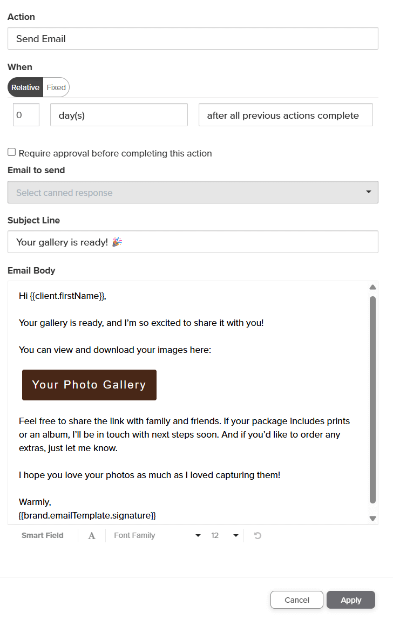Enable Require approval checkbox

click(x=12, y=153)
